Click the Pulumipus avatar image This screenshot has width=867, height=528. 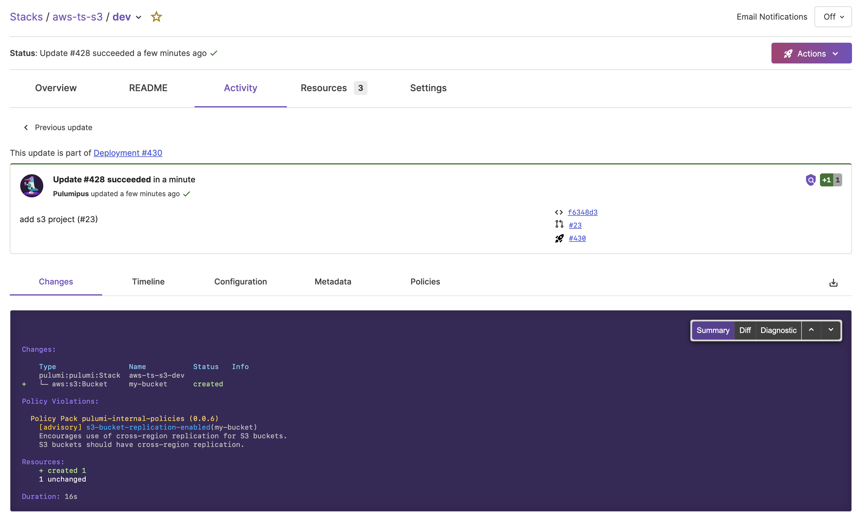pyautogui.click(x=32, y=186)
